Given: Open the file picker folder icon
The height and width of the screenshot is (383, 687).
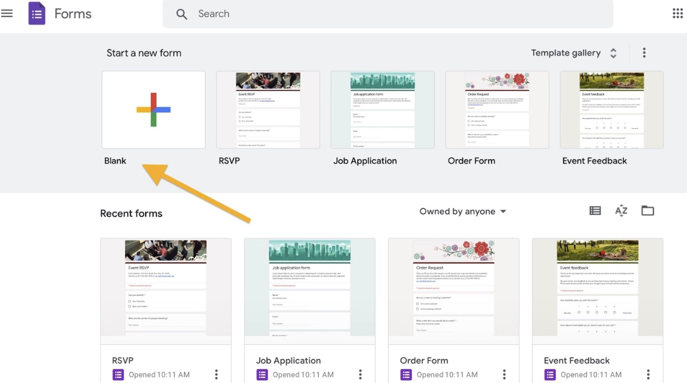Looking at the screenshot, I should click(648, 211).
